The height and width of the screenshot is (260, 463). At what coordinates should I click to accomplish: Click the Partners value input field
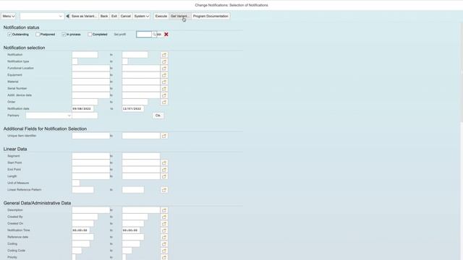[85, 116]
